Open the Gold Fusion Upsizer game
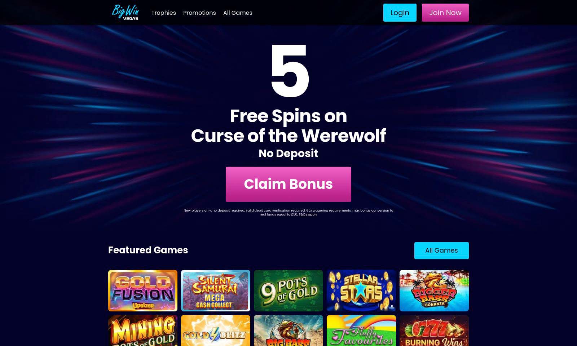Image resolution: width=577 pixels, height=346 pixels. (x=143, y=290)
